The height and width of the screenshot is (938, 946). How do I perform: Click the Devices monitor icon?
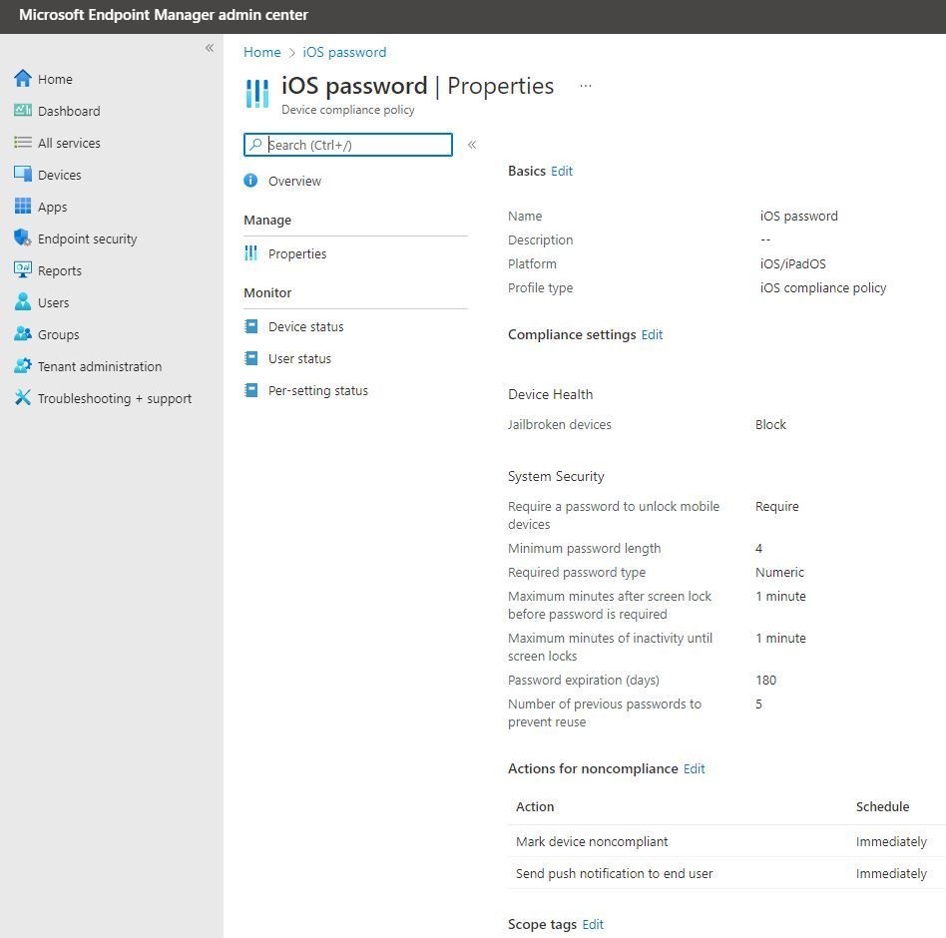coord(23,174)
